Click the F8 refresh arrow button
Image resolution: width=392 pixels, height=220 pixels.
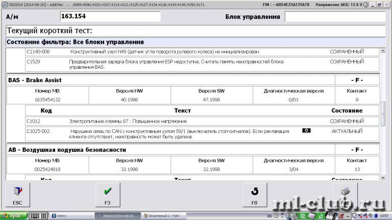pos(254,195)
